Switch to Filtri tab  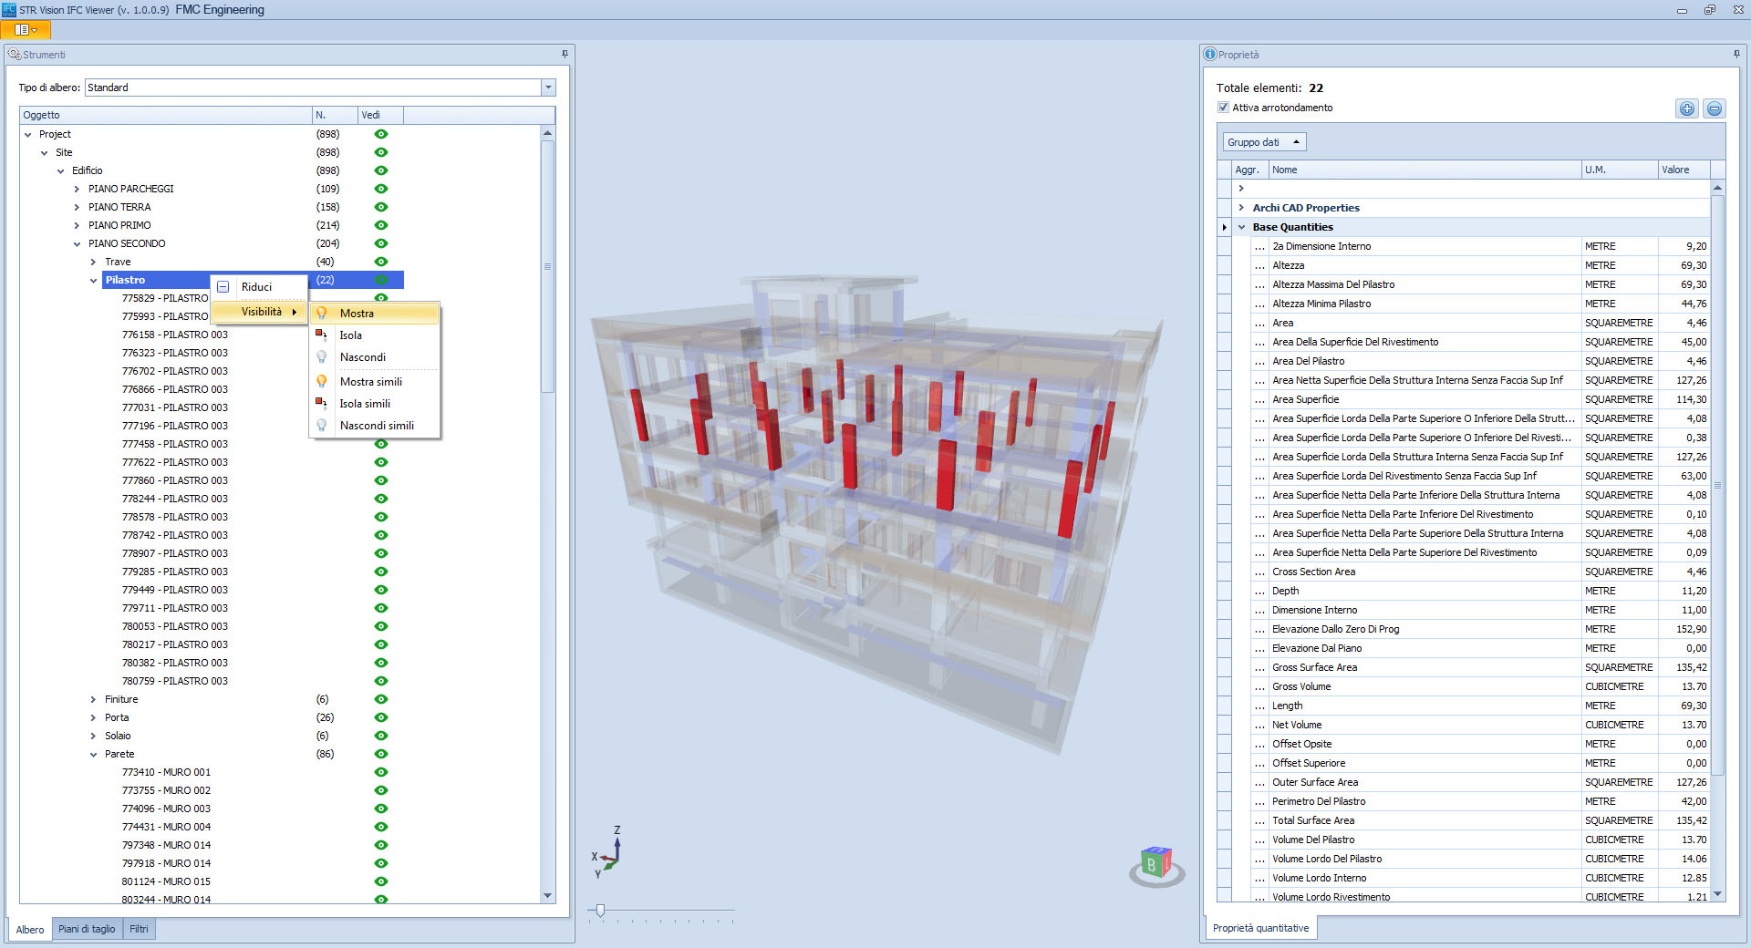139,929
